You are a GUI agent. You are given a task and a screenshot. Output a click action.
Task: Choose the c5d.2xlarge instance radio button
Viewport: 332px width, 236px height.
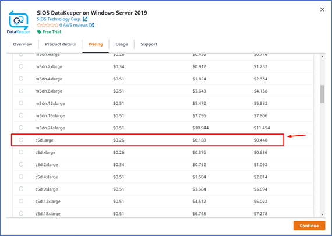[x=21, y=164]
